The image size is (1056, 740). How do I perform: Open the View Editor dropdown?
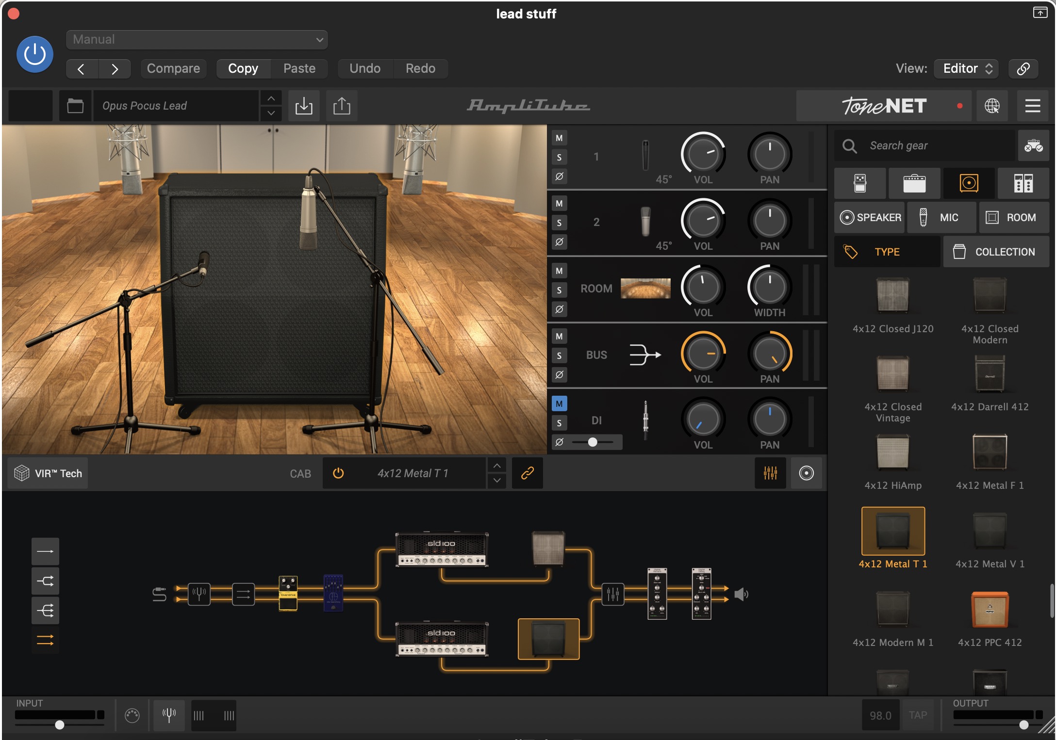[967, 69]
